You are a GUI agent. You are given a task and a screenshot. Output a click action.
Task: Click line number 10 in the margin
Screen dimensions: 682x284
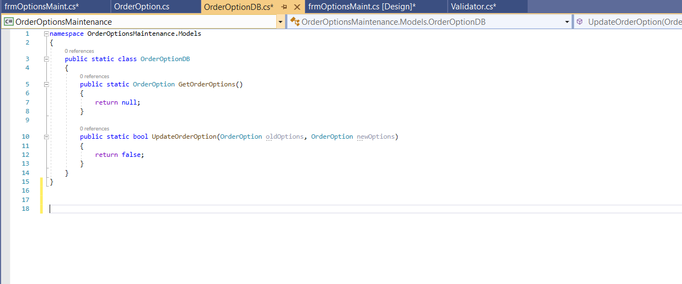pyautogui.click(x=25, y=136)
